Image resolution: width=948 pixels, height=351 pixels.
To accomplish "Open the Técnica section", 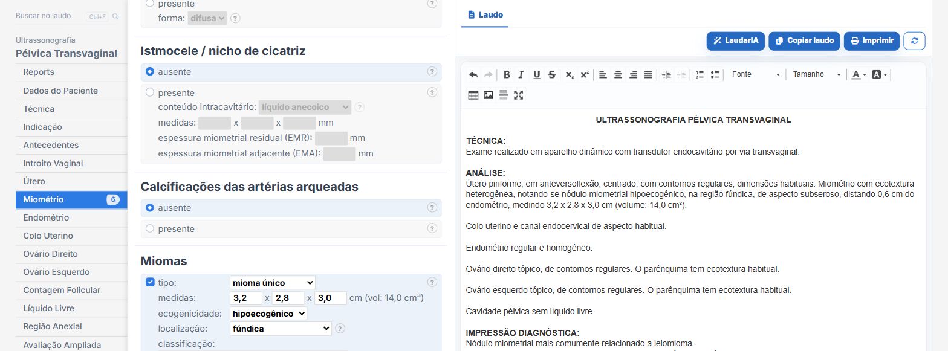I will [x=71, y=109].
